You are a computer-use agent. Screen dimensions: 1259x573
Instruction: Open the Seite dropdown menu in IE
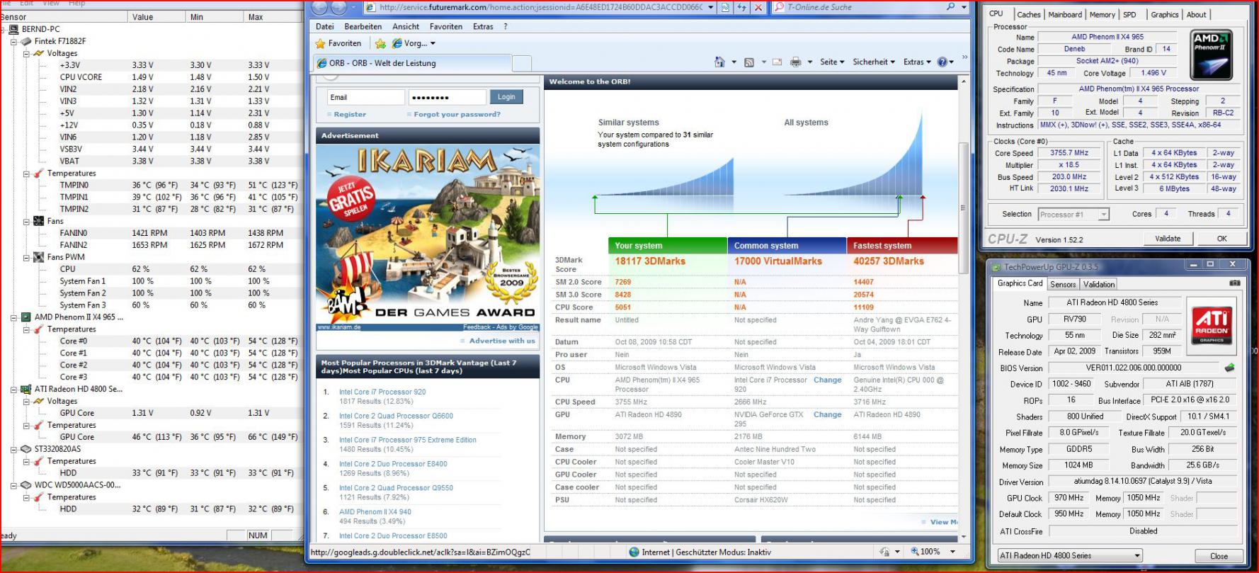click(x=832, y=62)
